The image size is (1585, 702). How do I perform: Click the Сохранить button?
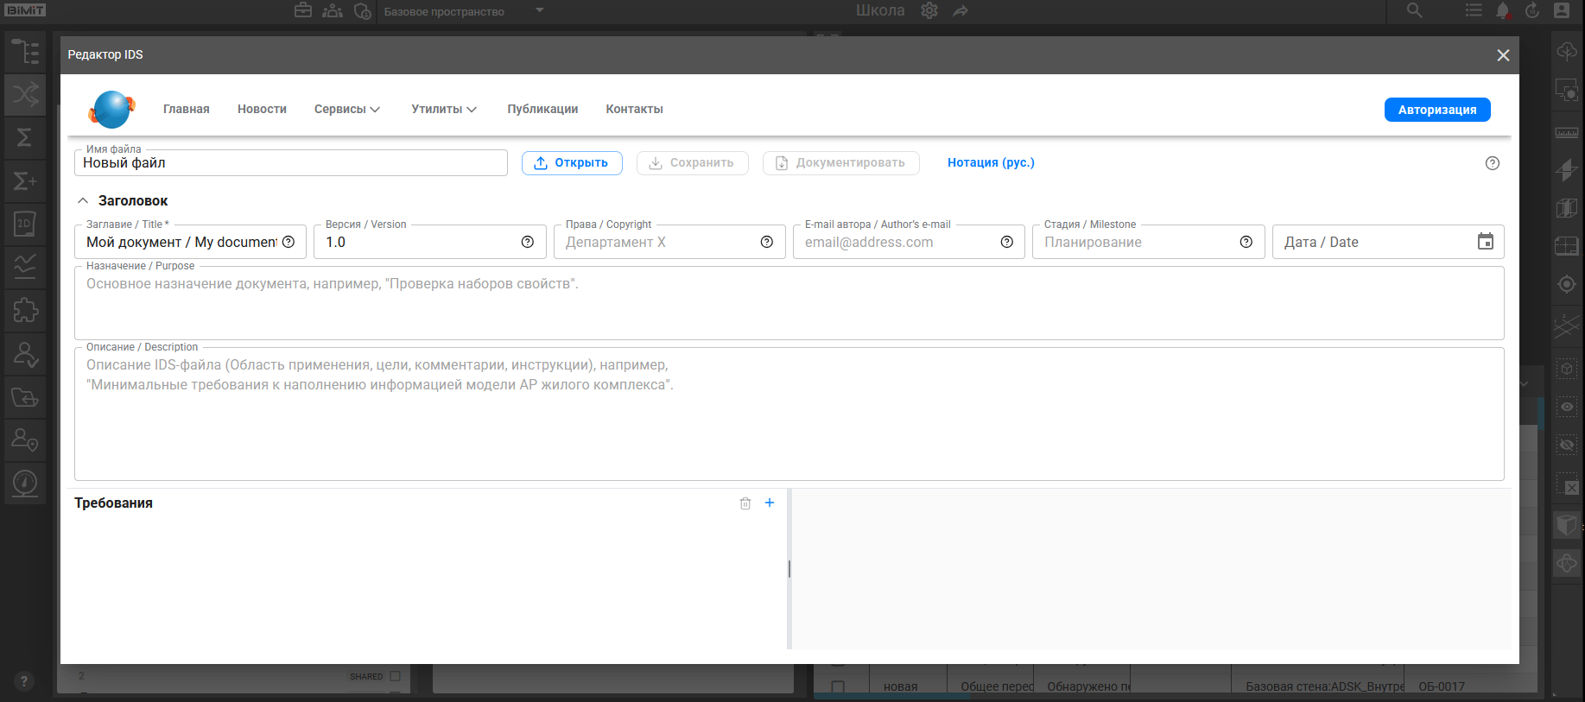coord(693,163)
